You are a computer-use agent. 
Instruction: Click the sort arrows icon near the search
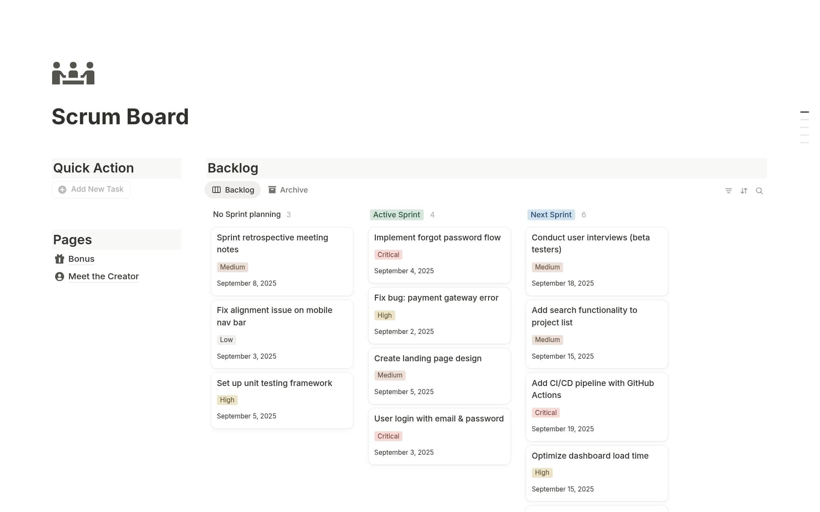(x=744, y=191)
